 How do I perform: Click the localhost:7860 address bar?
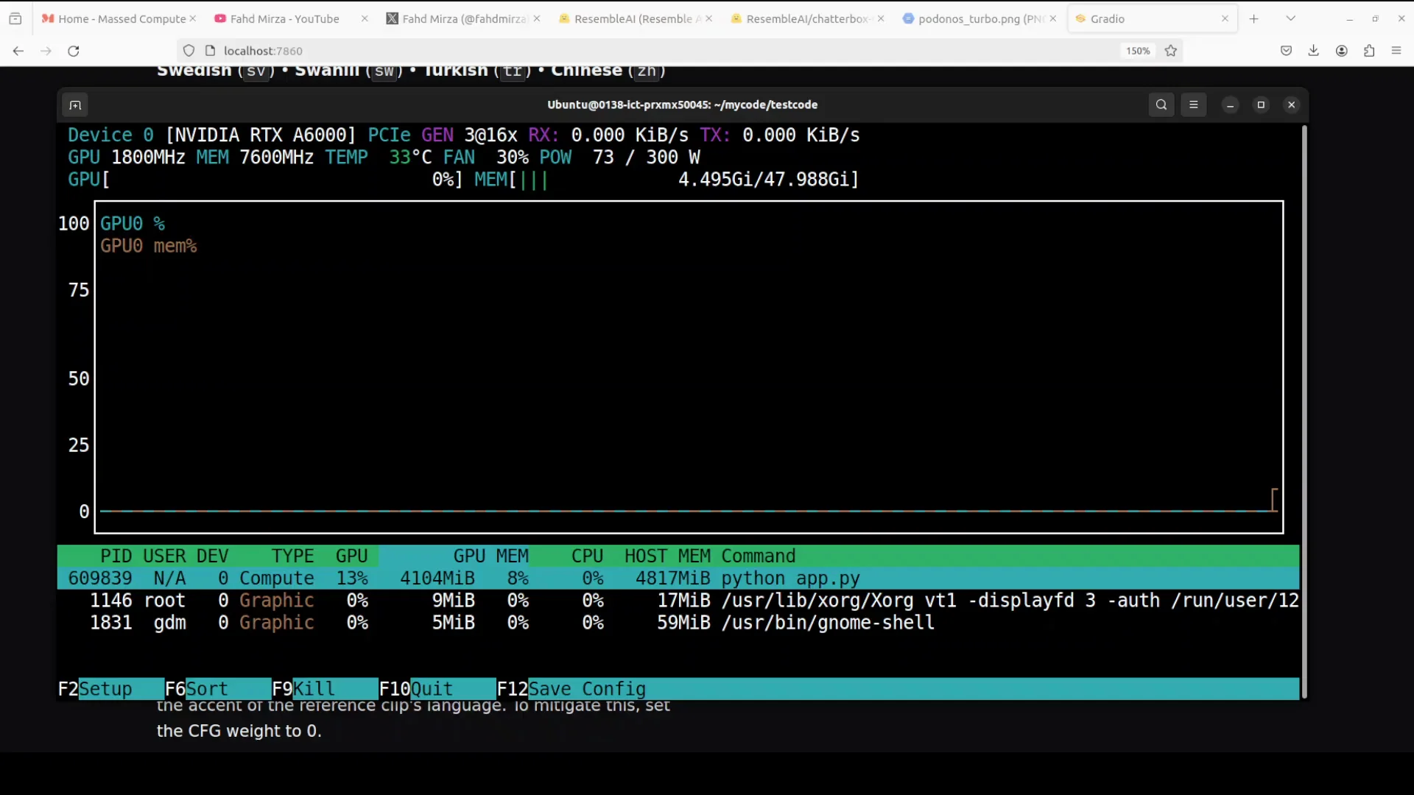pyautogui.click(x=263, y=50)
